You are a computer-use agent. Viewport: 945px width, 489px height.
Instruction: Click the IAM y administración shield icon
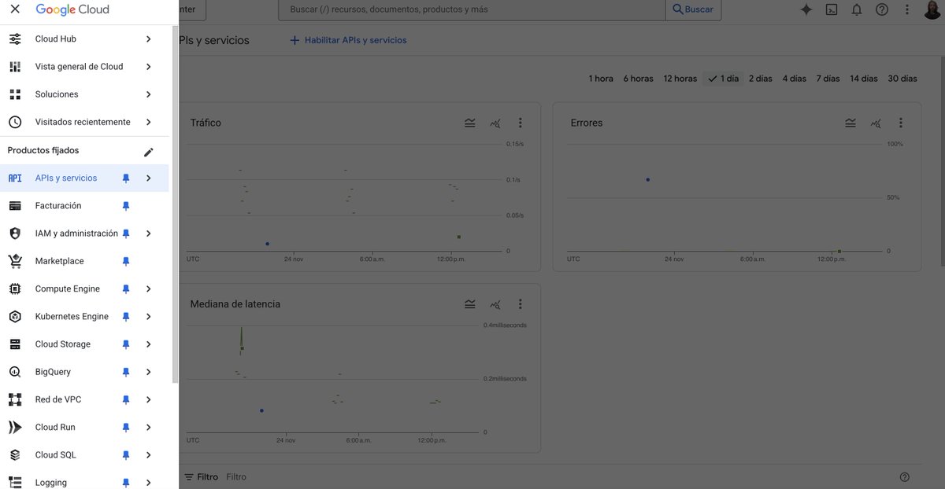click(15, 233)
